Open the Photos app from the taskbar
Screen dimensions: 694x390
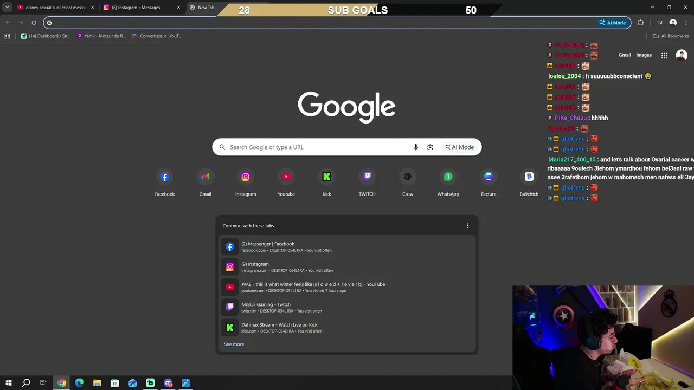(186, 383)
